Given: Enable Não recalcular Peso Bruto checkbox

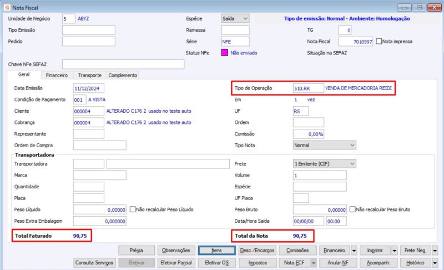Looking at the screenshot, I should pos(352,209).
